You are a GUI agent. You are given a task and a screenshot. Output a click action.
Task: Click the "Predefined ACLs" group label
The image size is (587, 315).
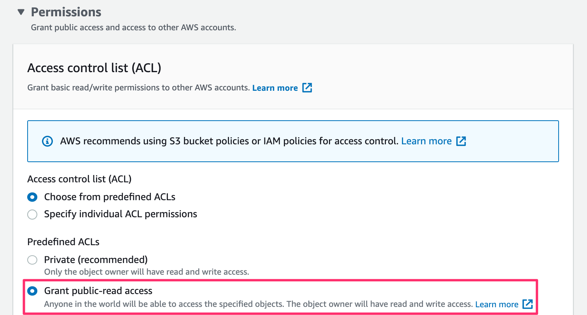[63, 242]
